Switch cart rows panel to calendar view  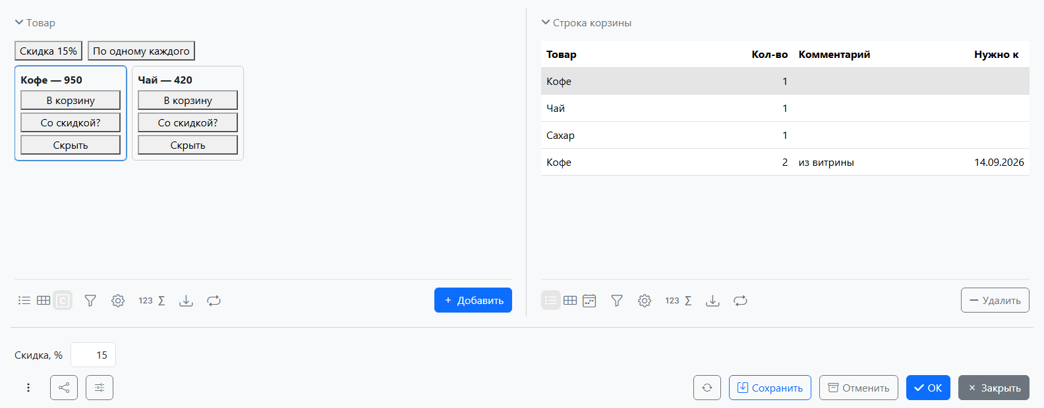[589, 301]
